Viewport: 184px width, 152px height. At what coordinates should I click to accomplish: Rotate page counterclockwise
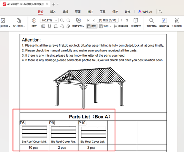pyautogui.click(x=62, y=26)
